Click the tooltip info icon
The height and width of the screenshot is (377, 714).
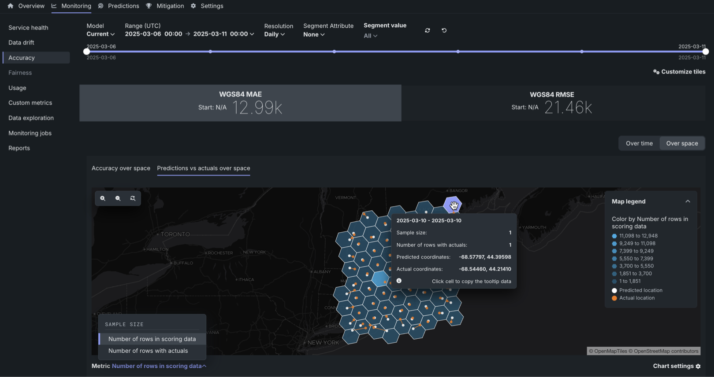[x=399, y=281]
